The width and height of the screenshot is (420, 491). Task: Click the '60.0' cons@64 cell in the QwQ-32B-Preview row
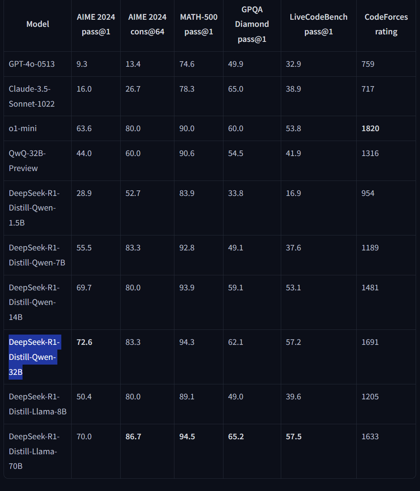click(133, 153)
